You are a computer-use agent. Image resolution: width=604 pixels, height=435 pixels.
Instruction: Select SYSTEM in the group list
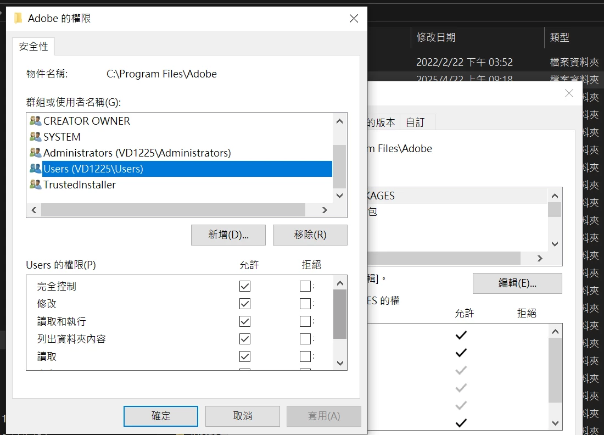coord(62,137)
